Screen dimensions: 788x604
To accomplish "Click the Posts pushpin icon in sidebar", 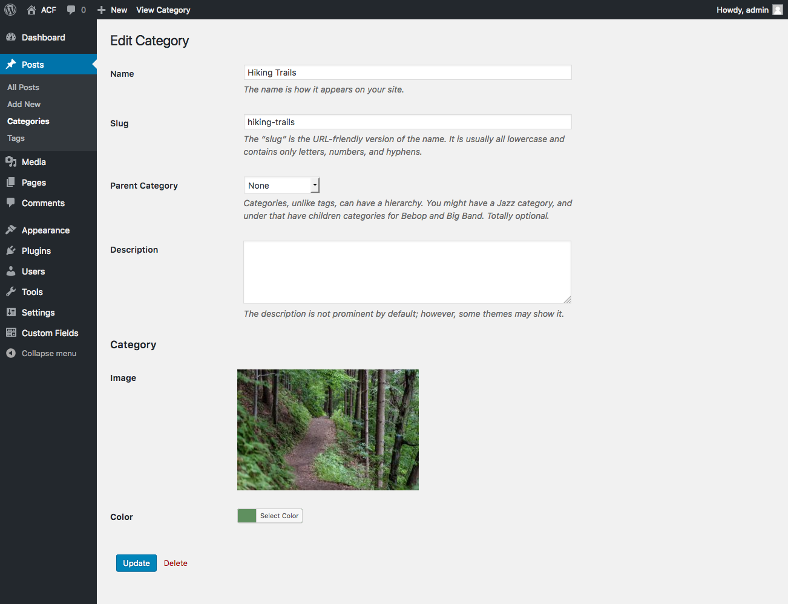I will point(11,64).
